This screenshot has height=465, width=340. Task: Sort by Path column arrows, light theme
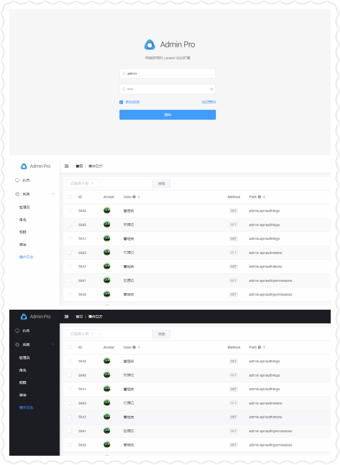(264, 197)
